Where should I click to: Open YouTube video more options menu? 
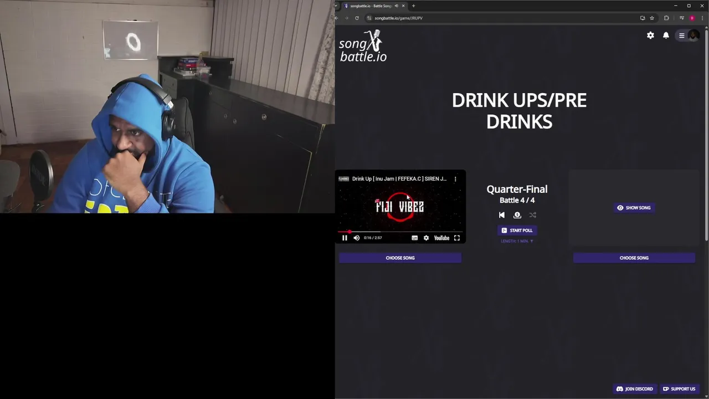[x=455, y=179]
